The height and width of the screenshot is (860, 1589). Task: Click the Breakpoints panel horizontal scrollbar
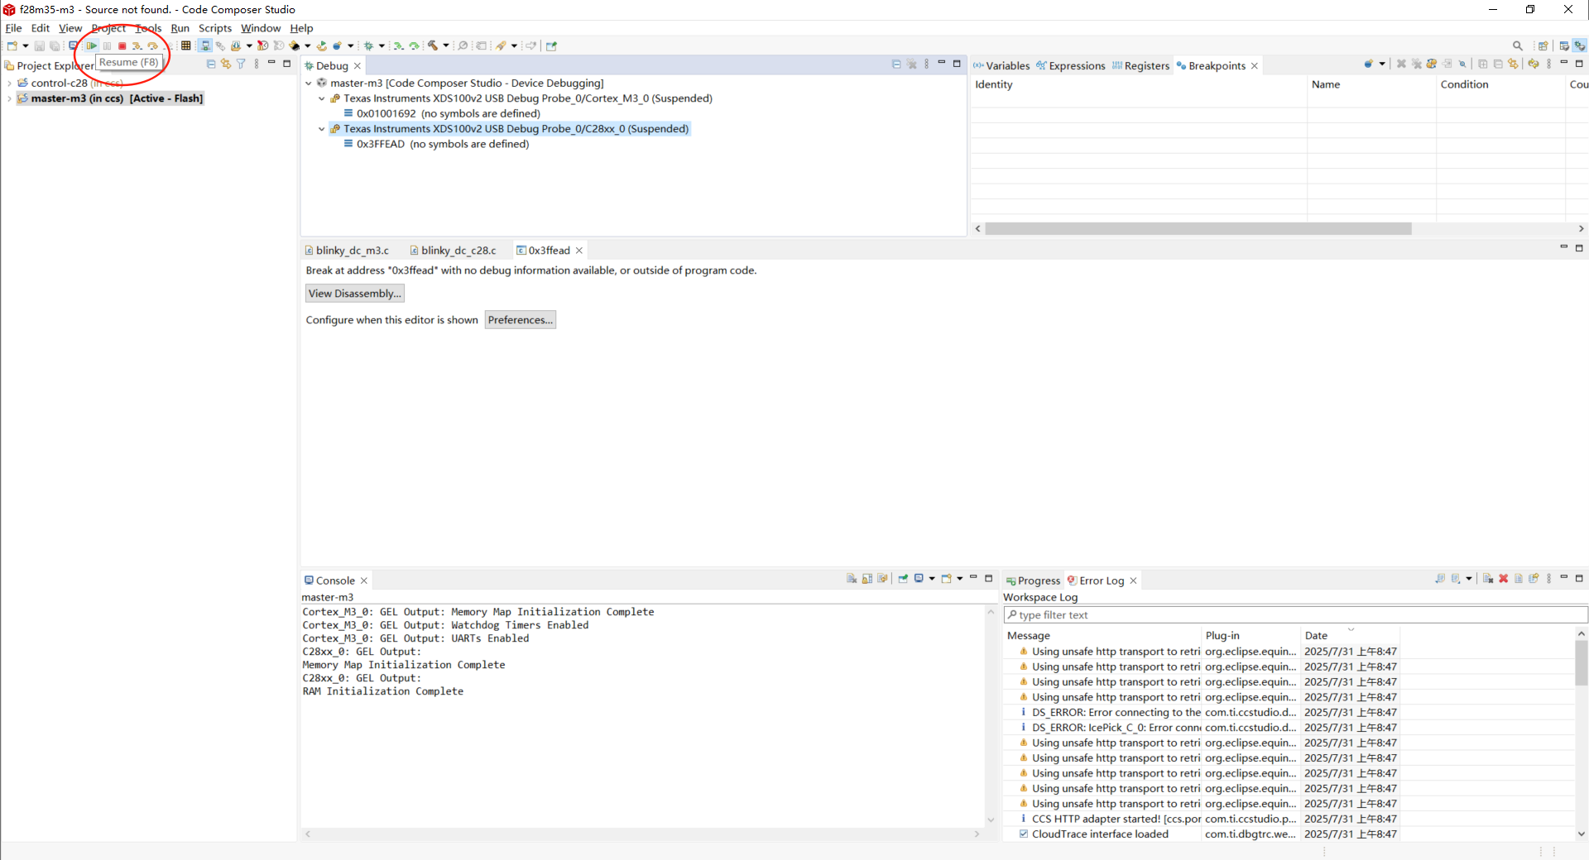(1198, 229)
